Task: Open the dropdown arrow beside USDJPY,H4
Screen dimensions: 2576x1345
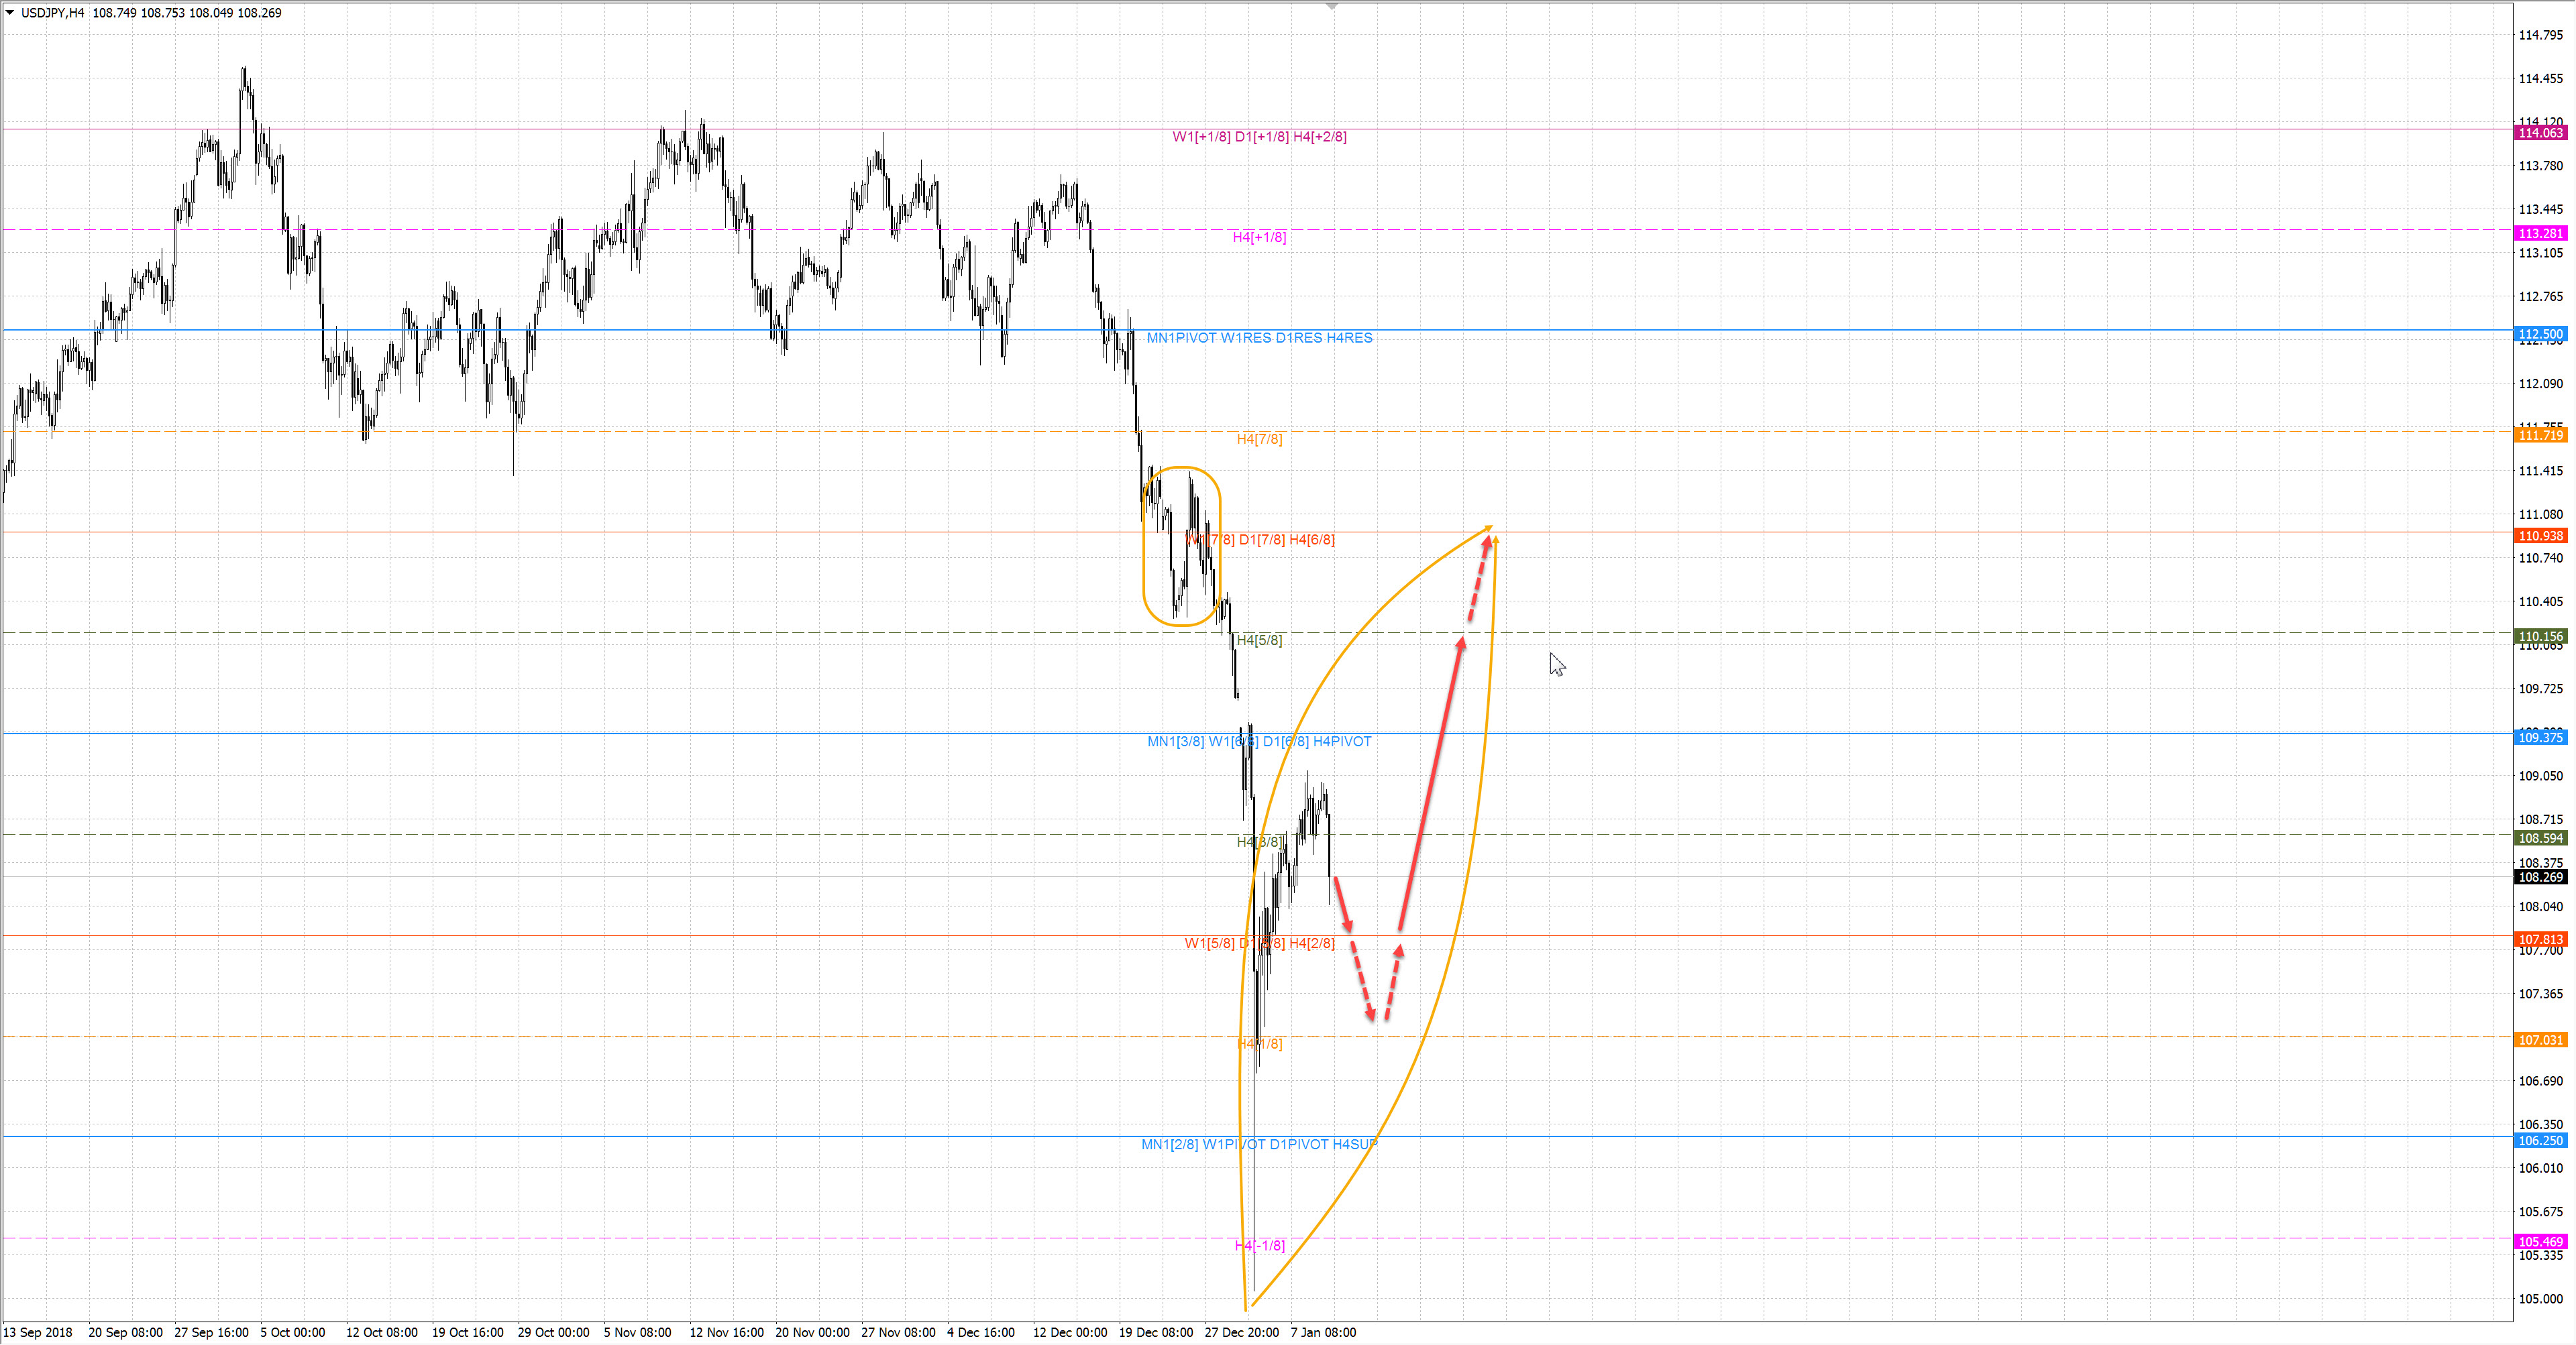Action: coord(10,13)
